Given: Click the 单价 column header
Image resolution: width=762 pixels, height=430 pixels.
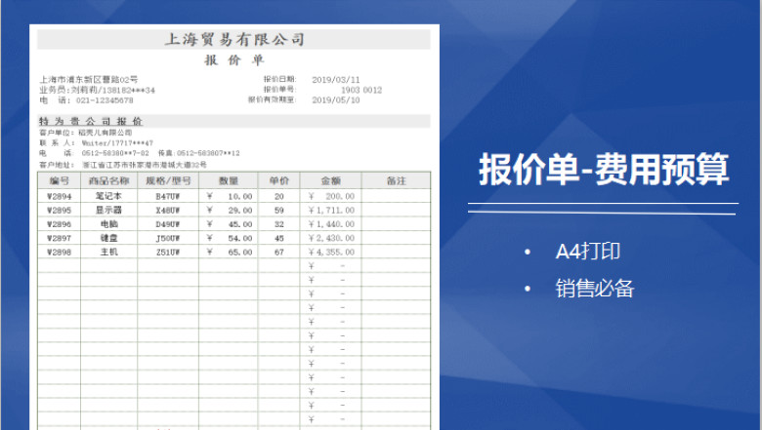Looking at the screenshot, I should click(x=279, y=180).
